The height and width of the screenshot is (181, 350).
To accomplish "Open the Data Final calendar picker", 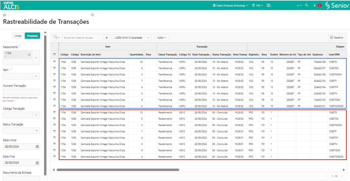I will 37,163.
